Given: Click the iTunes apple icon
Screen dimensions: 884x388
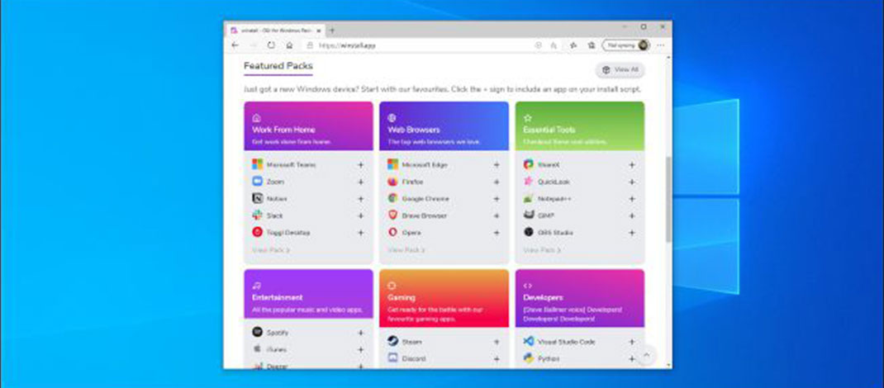Looking at the screenshot, I should click(257, 348).
